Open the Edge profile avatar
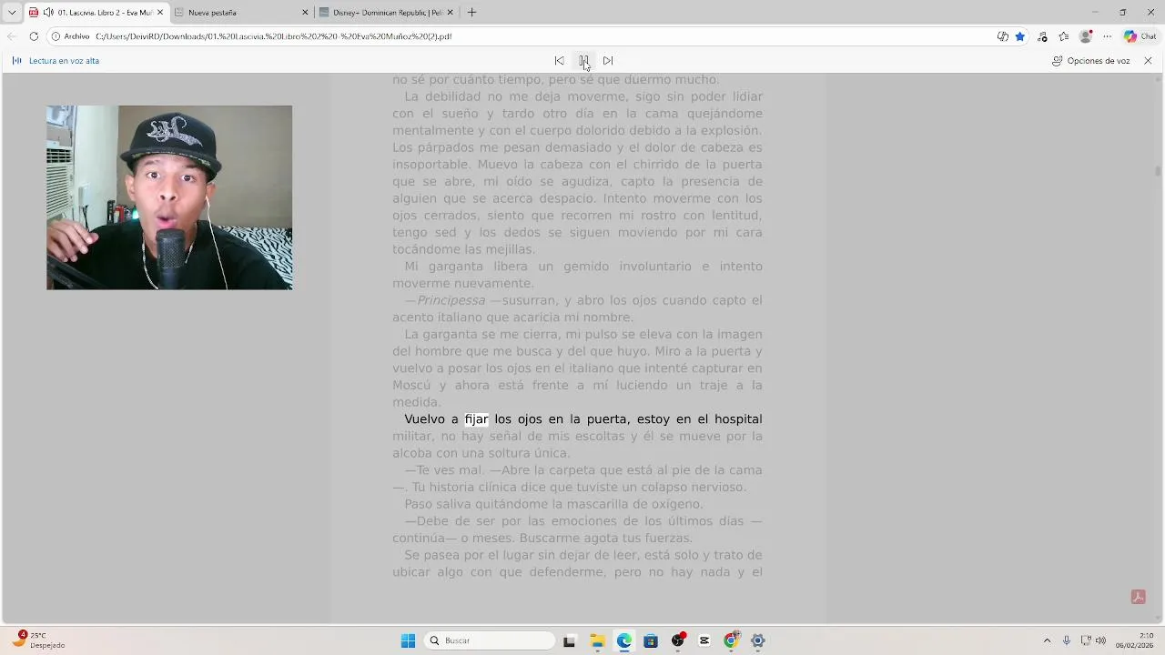Screen dimensions: 1165x655 1085,36
